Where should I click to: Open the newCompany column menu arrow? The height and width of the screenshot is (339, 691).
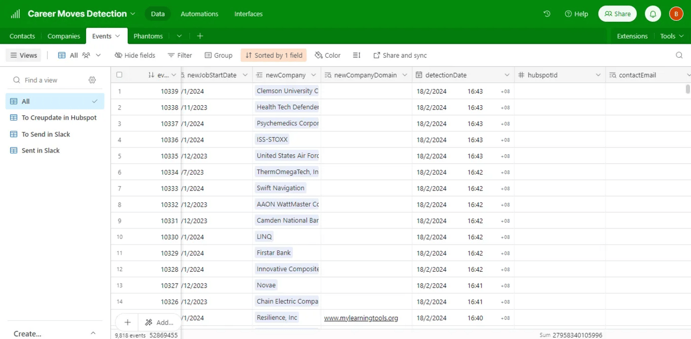pyautogui.click(x=313, y=75)
